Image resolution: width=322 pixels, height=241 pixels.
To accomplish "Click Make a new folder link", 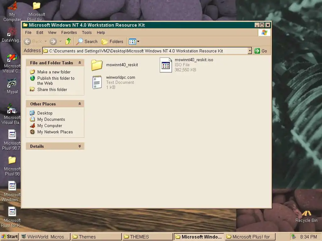I will (54, 72).
